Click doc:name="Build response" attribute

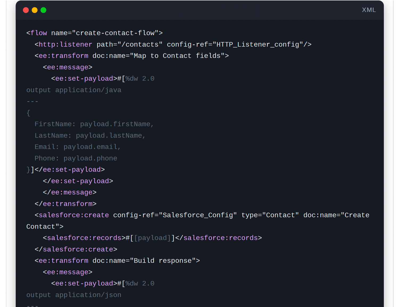pos(144,261)
